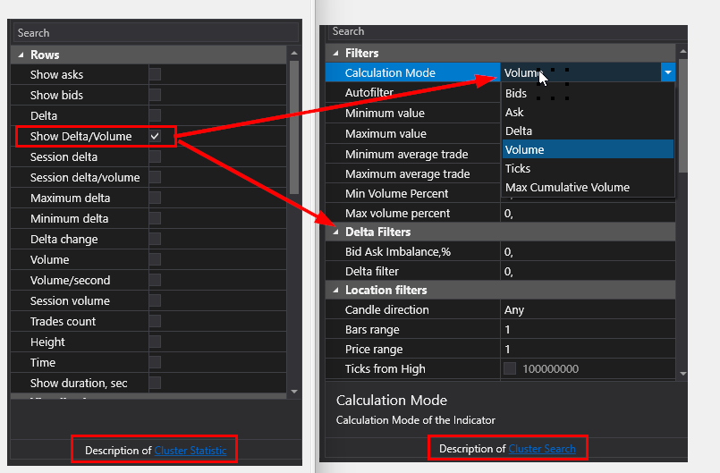Collapse the Rows section
This screenshot has height=473, width=720.
pos(20,55)
